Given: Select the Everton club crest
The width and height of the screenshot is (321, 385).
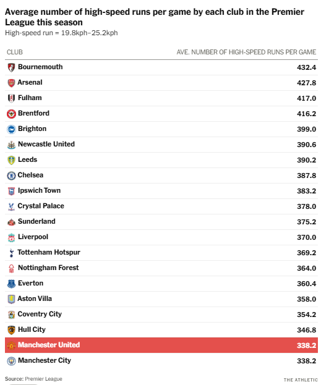Looking at the screenshot, I should tap(11, 284).
